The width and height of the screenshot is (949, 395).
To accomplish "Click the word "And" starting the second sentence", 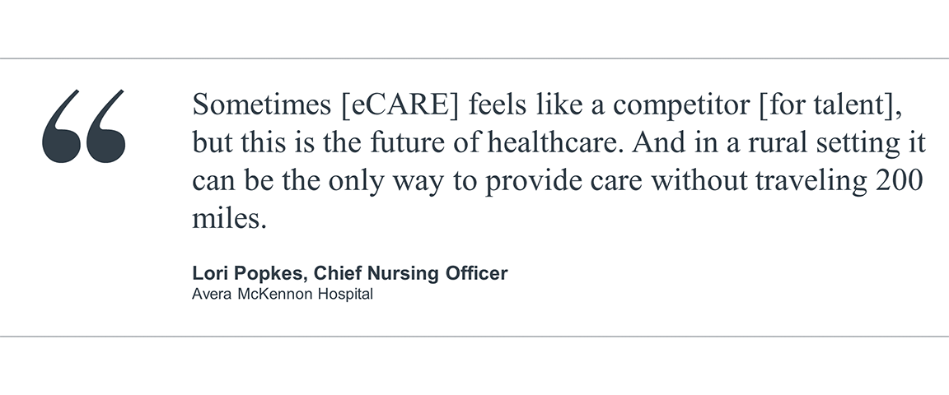I will click(x=673, y=143).
